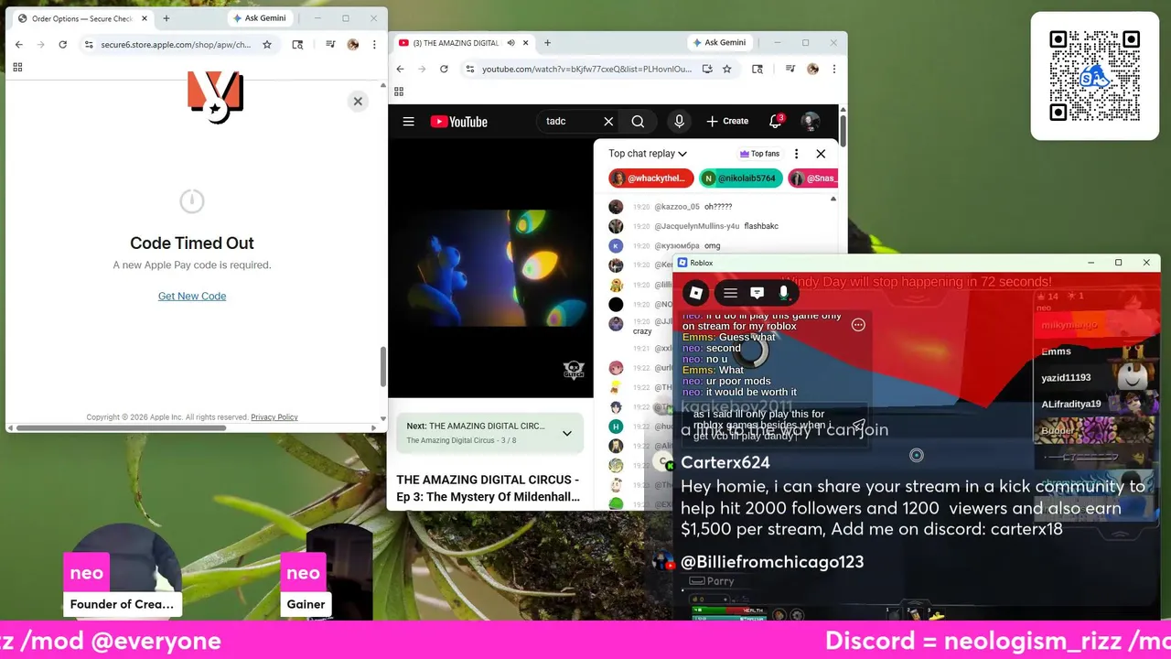Image resolution: width=1171 pixels, height=659 pixels.
Task: Expand the Next playlist panel chevron
Action: [566, 433]
